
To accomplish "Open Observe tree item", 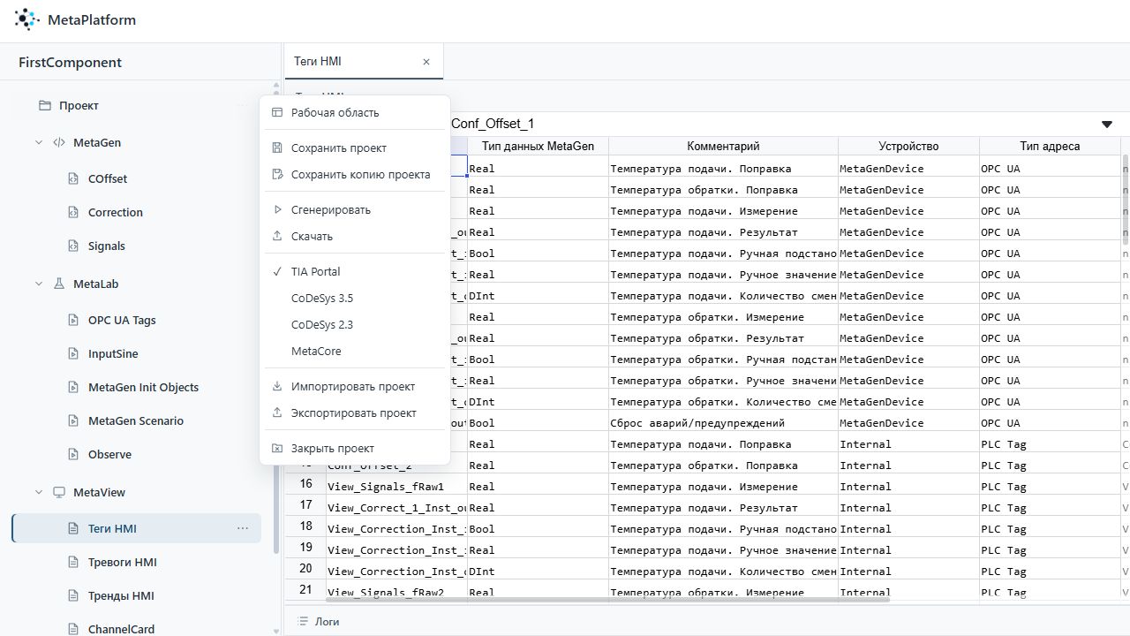I will click(x=136, y=454).
